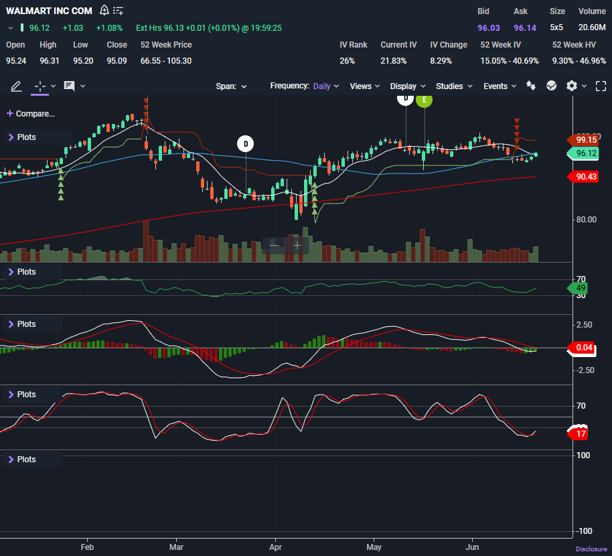Viewport: 612px width, 556px height.
Task: Expand the settings gear dropdown arrow
Action: pos(584,86)
